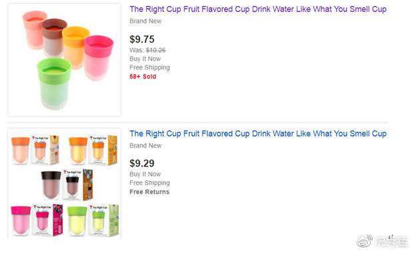Click the $9.29 price
The height and width of the screenshot is (253, 412).
click(142, 163)
